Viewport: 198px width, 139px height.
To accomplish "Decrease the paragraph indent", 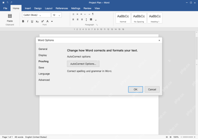I will point(85,14).
